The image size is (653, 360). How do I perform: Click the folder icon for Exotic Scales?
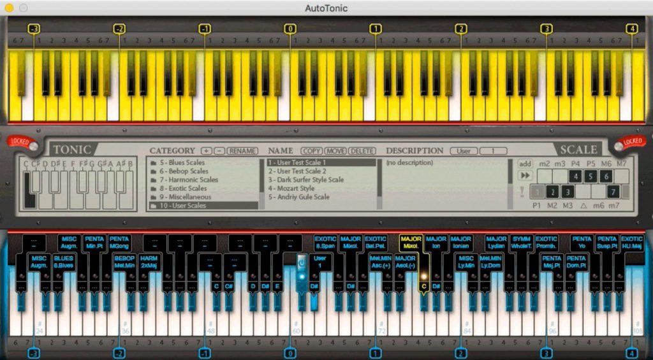point(153,189)
